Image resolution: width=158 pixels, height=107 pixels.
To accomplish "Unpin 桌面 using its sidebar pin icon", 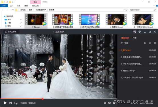I will pyautogui.click(x=21, y=20).
